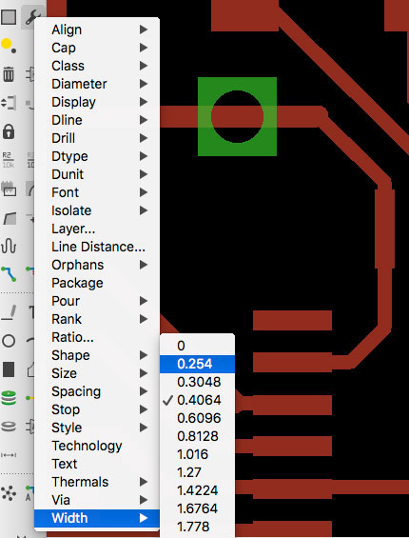Set width to 0.8128
This screenshot has height=538, width=409.
(198, 436)
